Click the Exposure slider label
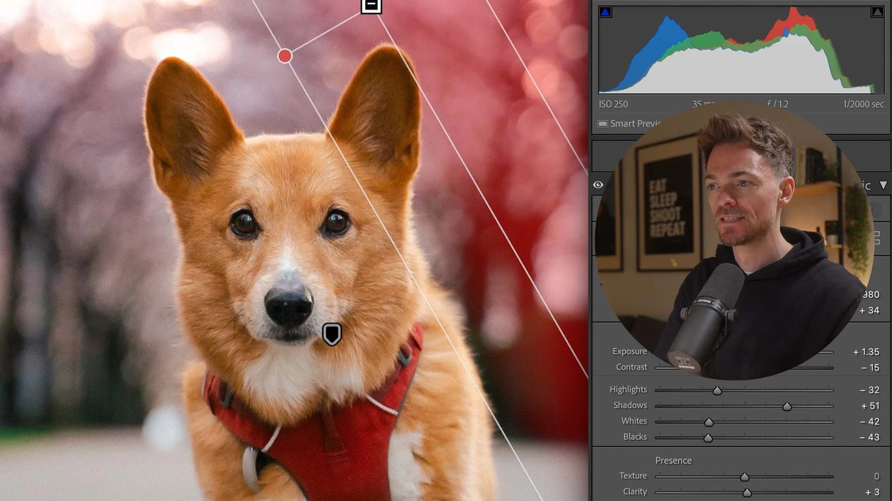This screenshot has height=501, width=892. click(629, 351)
